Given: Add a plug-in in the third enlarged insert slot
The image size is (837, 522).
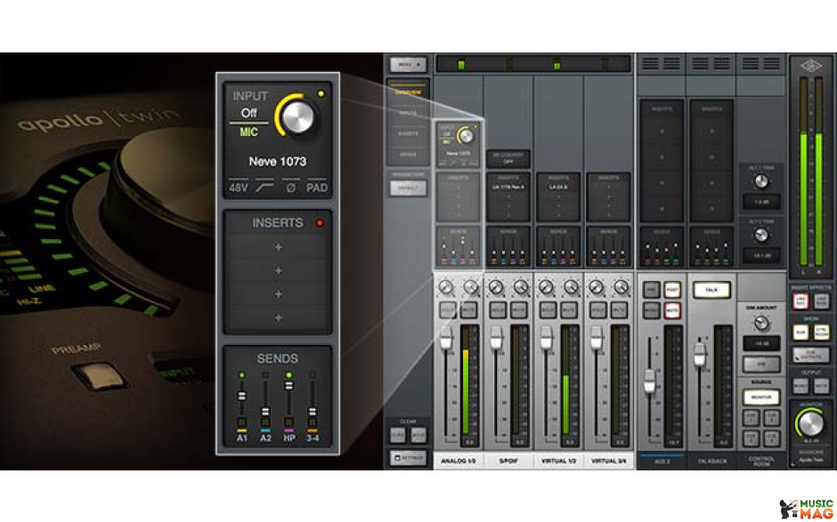Looking at the screenshot, I should pos(278,294).
